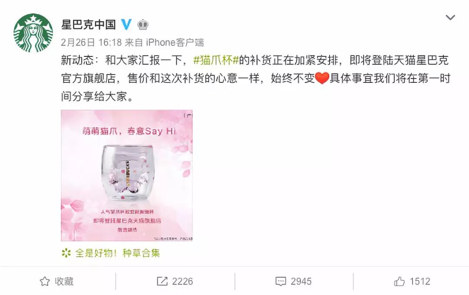Open 全是好物！种草合集 link
This screenshot has height=295, width=469.
point(117,253)
